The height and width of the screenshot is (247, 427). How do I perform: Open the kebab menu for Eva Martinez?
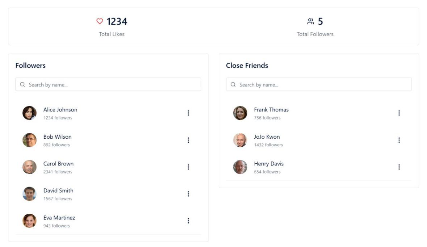tap(188, 221)
